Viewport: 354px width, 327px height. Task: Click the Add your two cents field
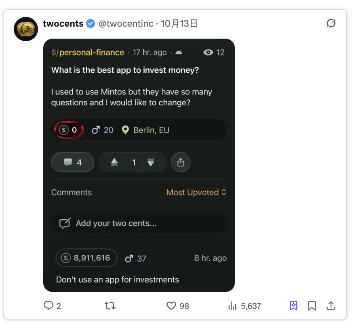(x=139, y=223)
